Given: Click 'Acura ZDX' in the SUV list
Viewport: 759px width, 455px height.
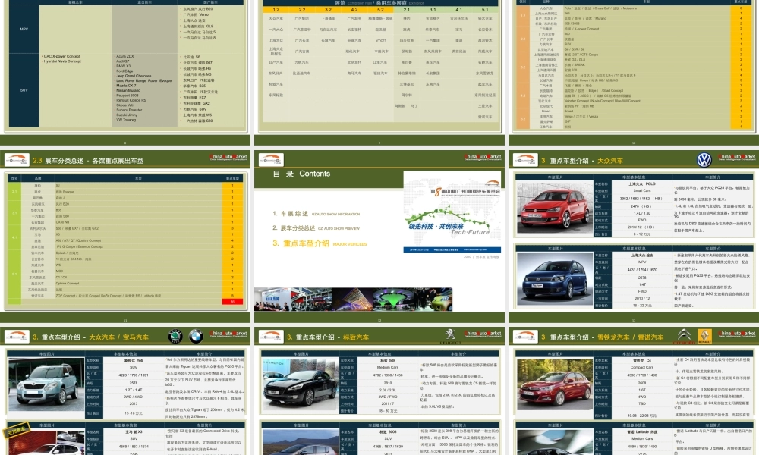Looking at the screenshot, I should (x=125, y=57).
